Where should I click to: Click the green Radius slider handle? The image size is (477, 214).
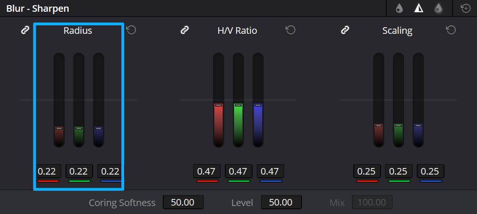(x=79, y=129)
